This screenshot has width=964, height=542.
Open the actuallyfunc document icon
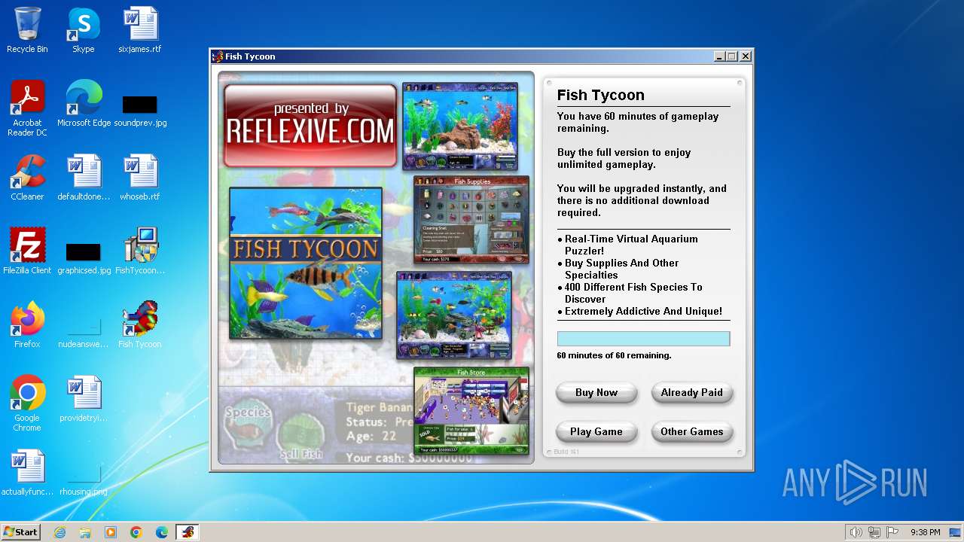click(x=27, y=473)
